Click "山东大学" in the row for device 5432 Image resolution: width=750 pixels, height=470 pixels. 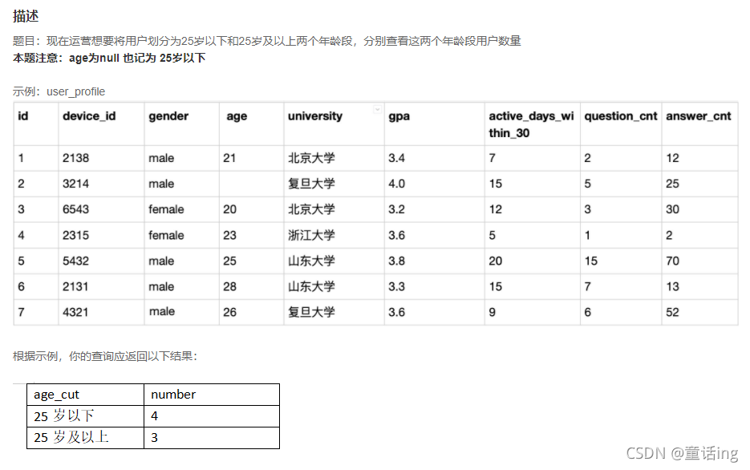(311, 261)
